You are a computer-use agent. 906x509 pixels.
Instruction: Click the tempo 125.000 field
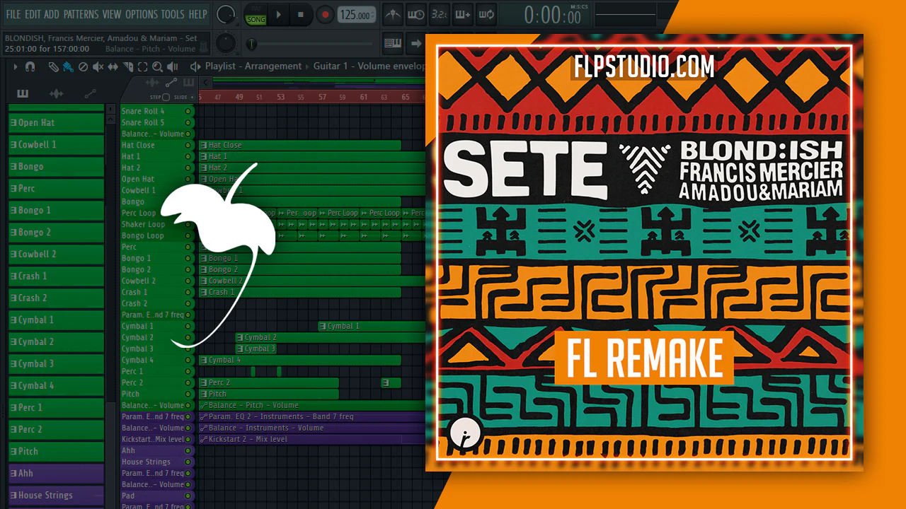coord(357,15)
